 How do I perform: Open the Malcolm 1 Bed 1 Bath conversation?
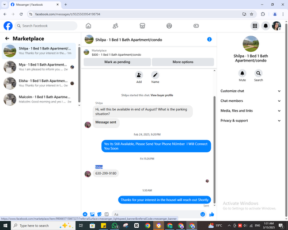39,99
